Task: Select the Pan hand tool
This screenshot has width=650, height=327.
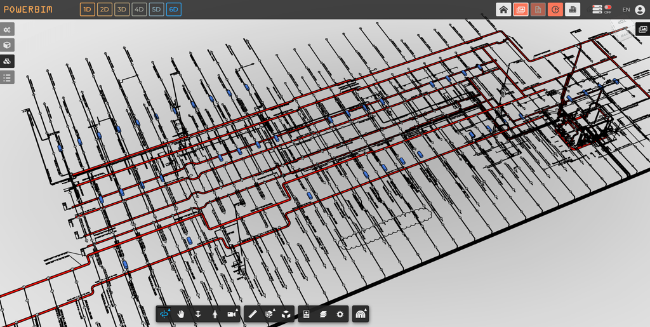Action: pyautogui.click(x=181, y=314)
